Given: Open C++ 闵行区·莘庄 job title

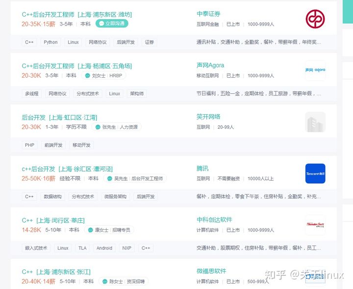Looking at the screenshot, I should [53, 220].
